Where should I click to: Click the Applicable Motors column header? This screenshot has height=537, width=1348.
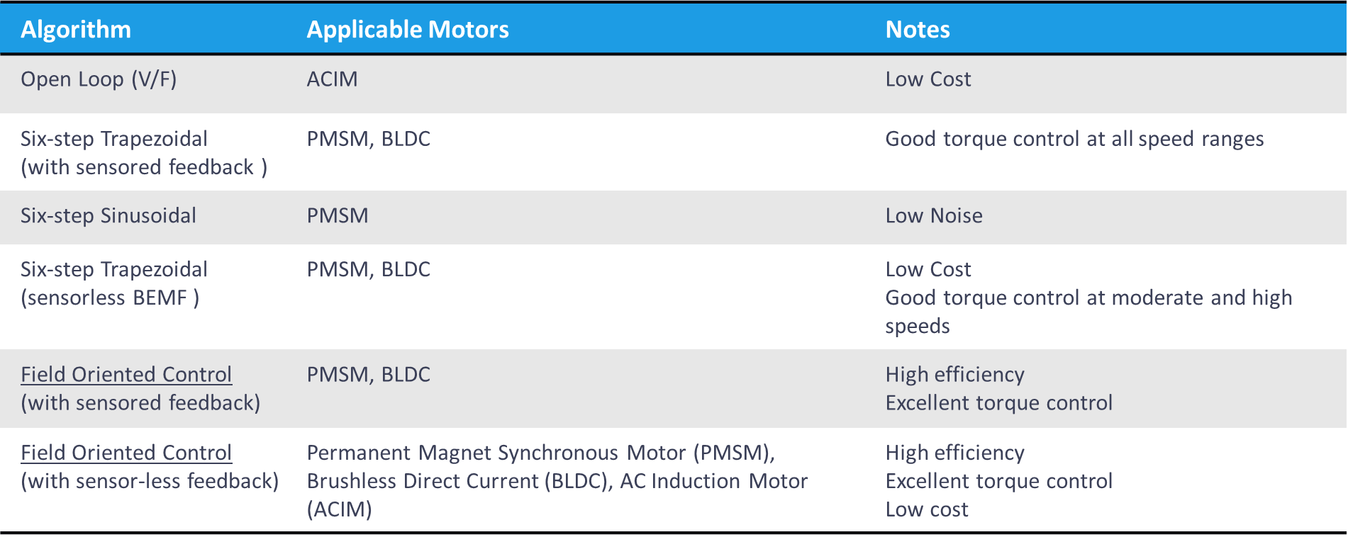coord(408,29)
